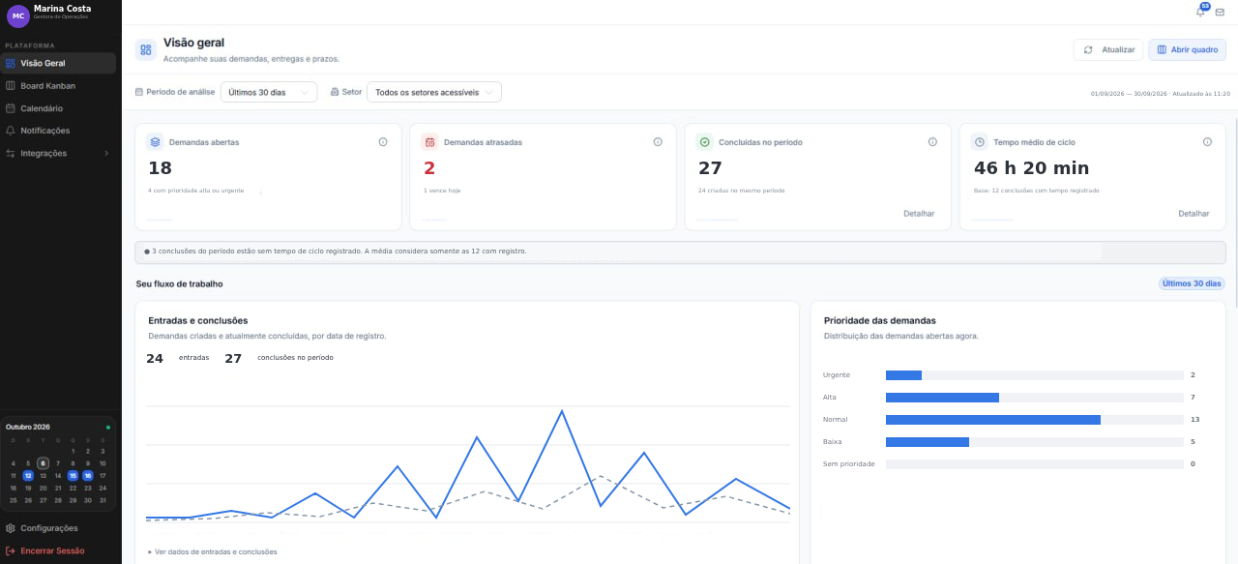Click the Alta priority bar
Image resolution: width=1238 pixels, height=564 pixels.
coord(942,398)
